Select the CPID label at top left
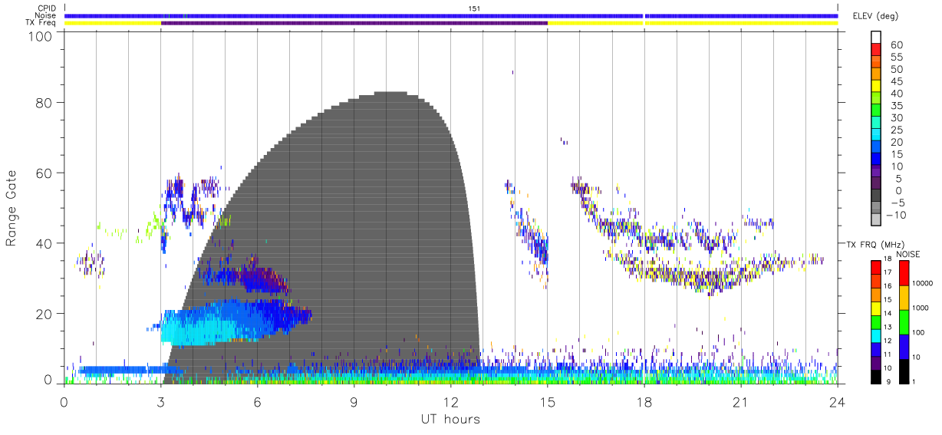Viewport: 942px width, 435px height. pyautogui.click(x=48, y=8)
